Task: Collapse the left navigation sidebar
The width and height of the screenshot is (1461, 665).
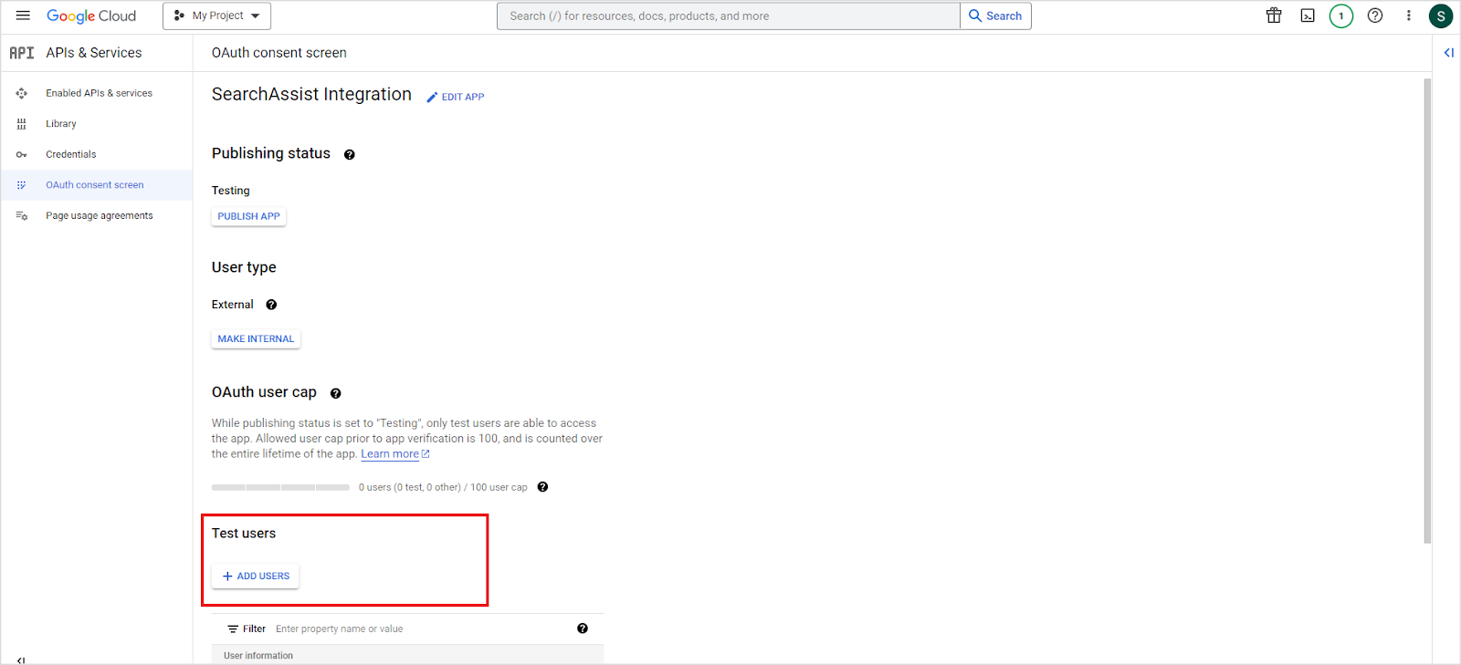Action: [20, 660]
